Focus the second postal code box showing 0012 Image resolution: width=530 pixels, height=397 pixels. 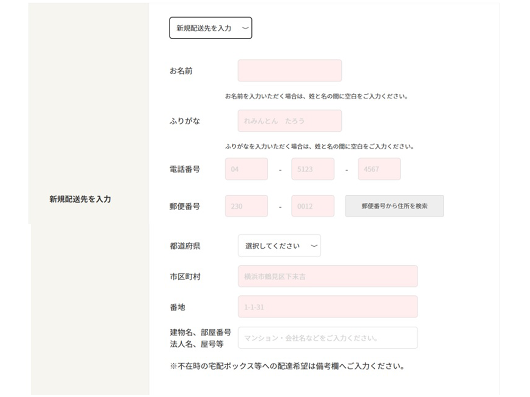313,206
